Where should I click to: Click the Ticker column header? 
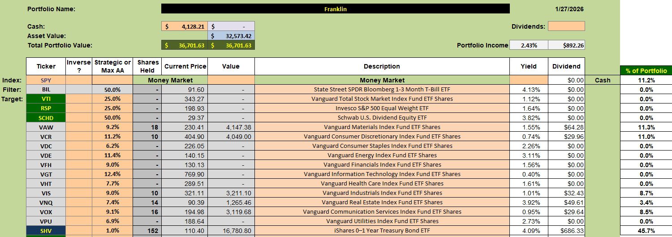[46, 66]
